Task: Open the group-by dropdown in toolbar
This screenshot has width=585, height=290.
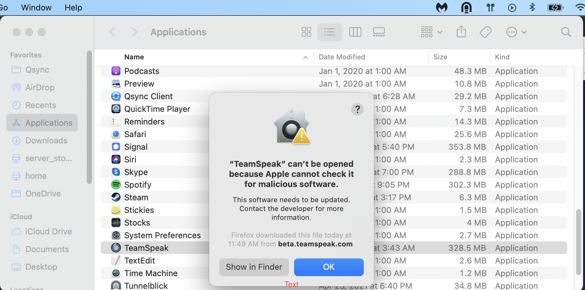Action: tap(431, 32)
